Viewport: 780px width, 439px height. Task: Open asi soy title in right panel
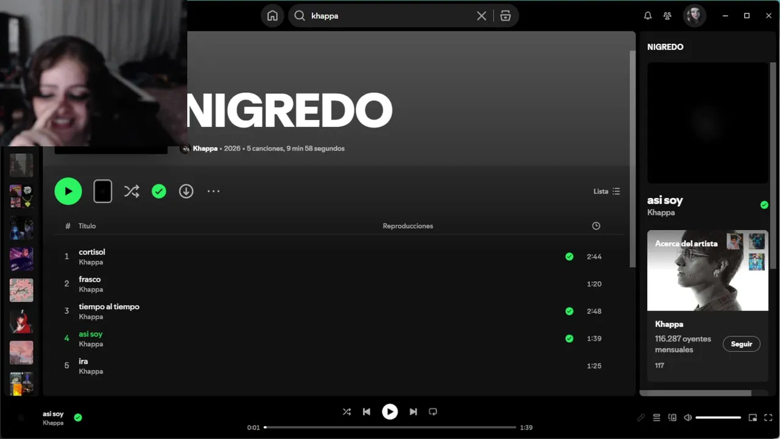[x=665, y=200]
